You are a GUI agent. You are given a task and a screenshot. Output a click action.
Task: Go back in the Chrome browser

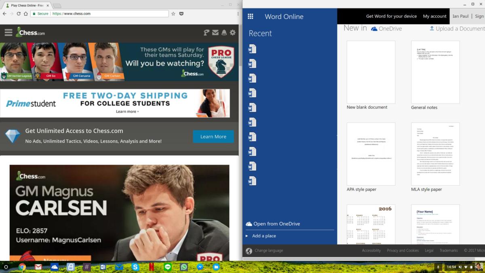point(4,14)
